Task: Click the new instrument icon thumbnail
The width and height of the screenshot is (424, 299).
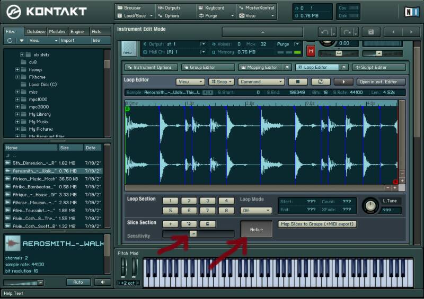Action: click(129, 48)
